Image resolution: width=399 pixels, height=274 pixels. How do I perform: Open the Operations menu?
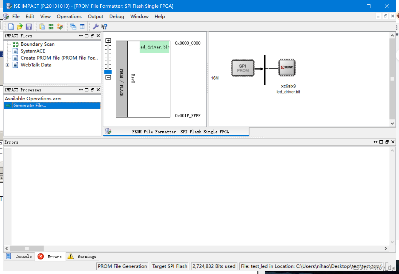(x=69, y=16)
